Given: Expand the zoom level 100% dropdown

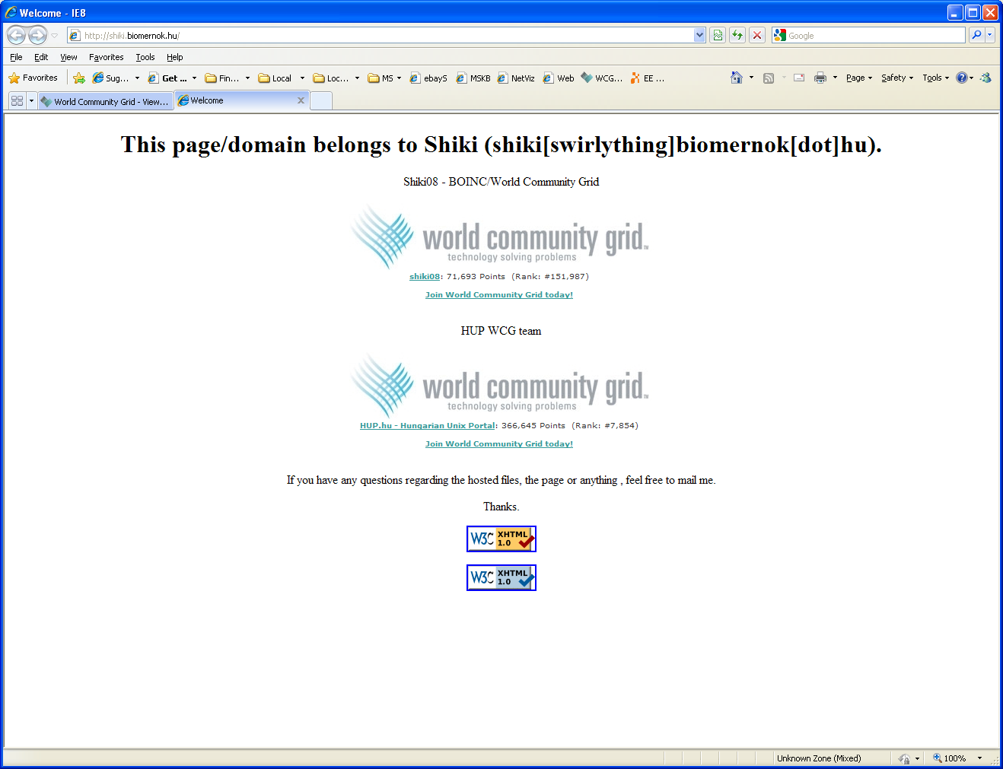Looking at the screenshot, I should click(x=979, y=758).
